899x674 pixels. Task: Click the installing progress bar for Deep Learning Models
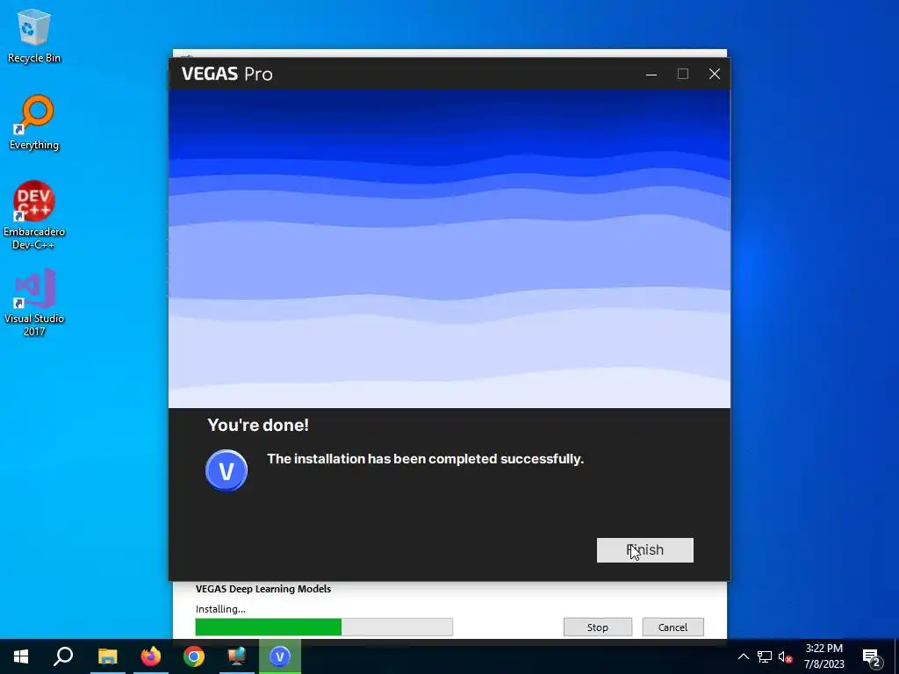[324, 627]
